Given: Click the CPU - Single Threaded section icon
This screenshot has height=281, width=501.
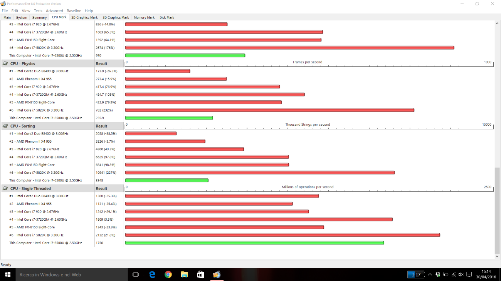Looking at the screenshot, I should click(5, 188).
